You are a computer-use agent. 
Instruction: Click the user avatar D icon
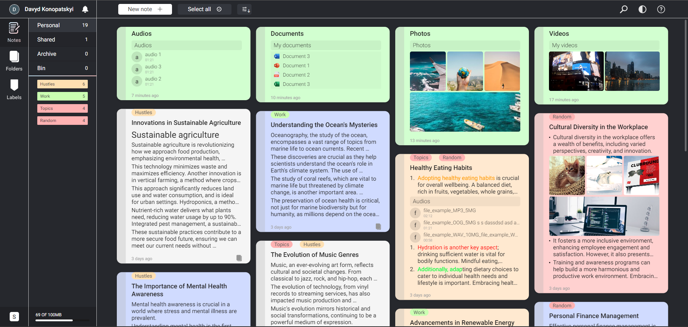coord(14,9)
